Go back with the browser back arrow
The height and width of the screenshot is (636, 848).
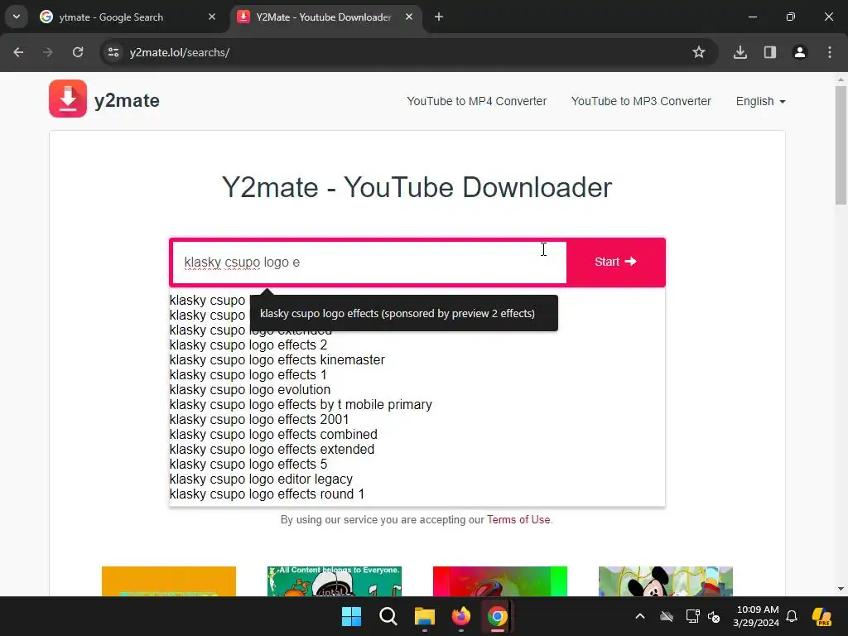coord(18,52)
